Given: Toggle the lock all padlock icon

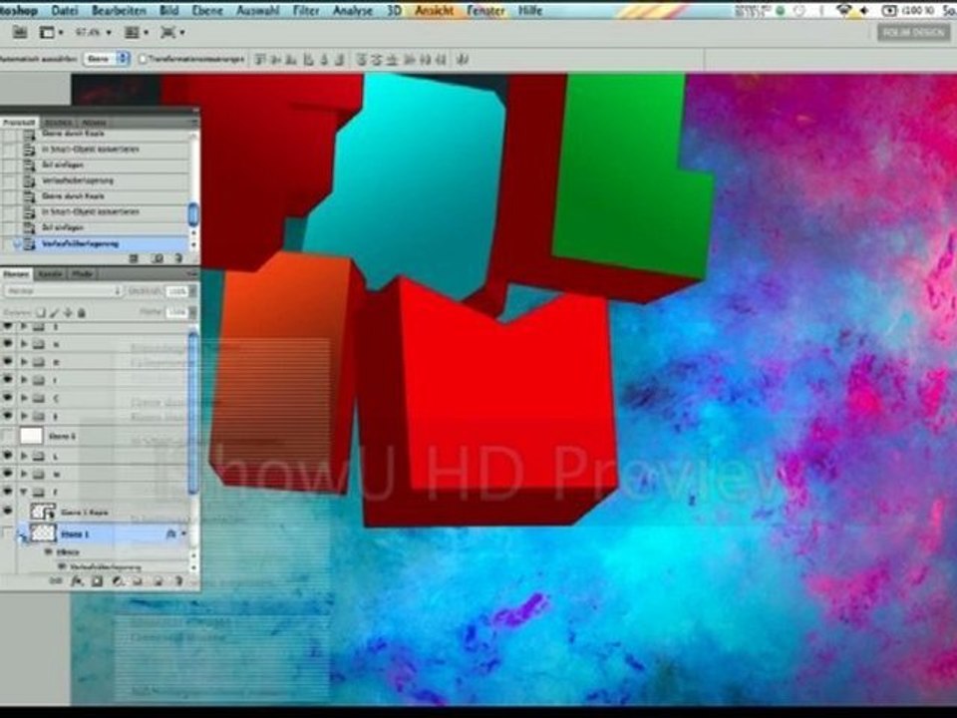Looking at the screenshot, I should click(81, 312).
